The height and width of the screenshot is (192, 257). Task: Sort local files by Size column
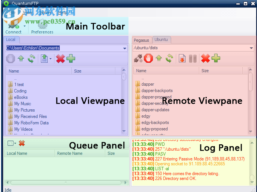[93, 71]
